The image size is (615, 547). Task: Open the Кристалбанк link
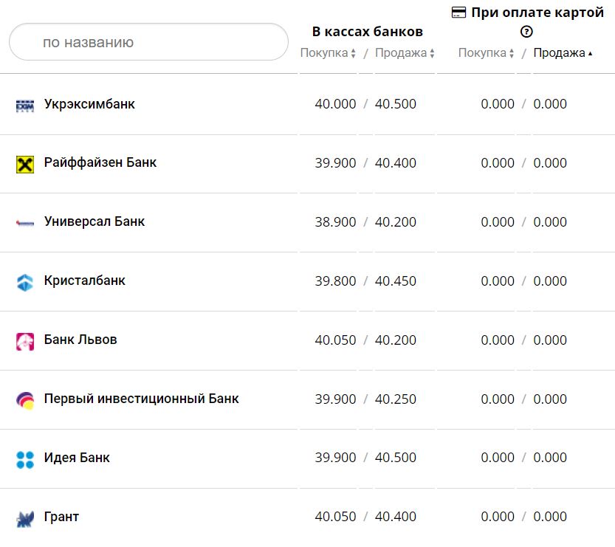(x=85, y=281)
